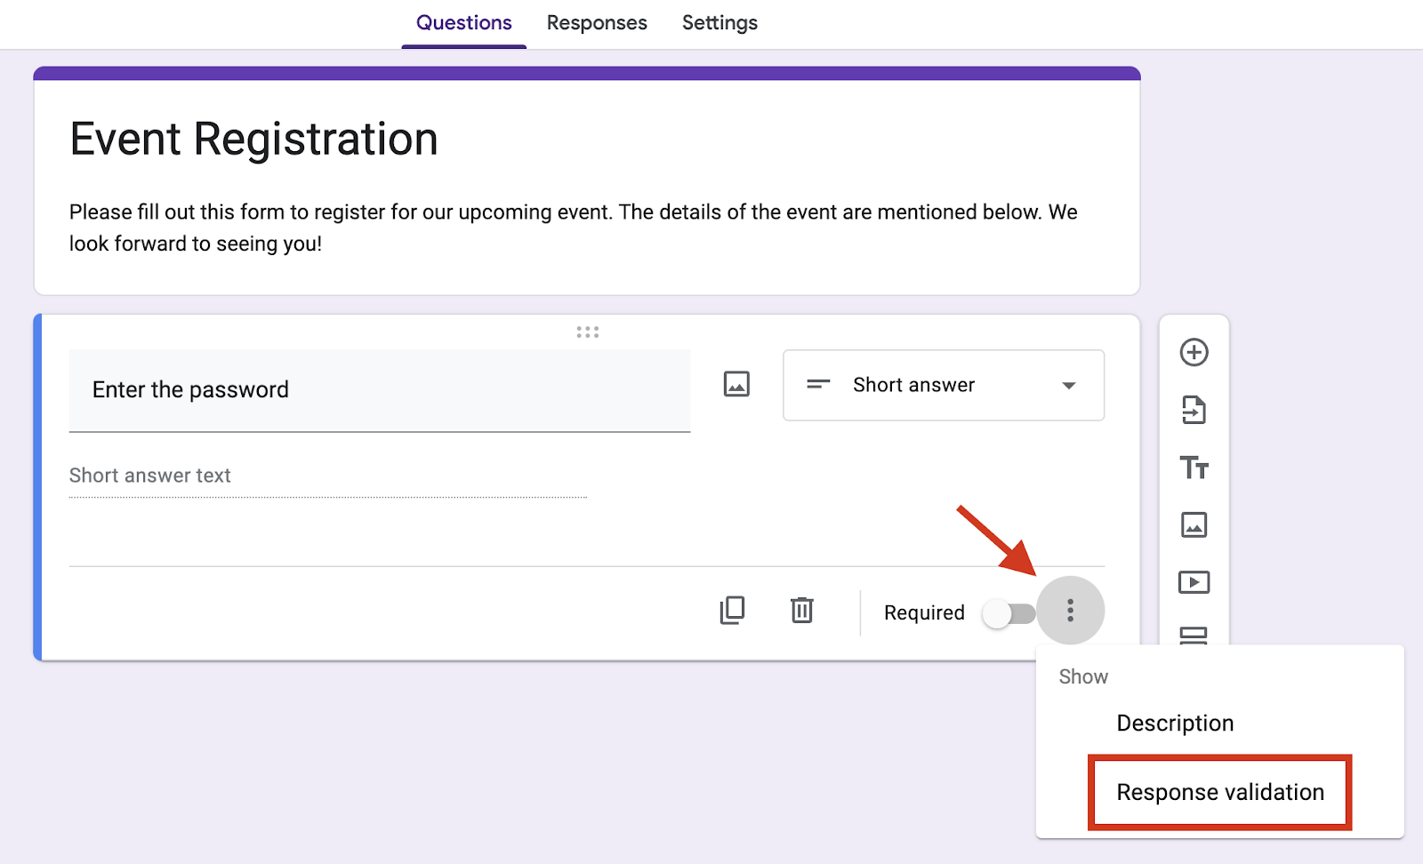Edit the Event Registration form title
The width and height of the screenshot is (1423, 864).
[x=253, y=140]
